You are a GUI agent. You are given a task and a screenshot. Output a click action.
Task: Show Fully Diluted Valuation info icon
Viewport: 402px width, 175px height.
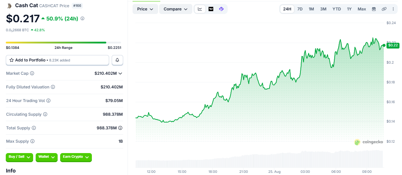[53, 87]
